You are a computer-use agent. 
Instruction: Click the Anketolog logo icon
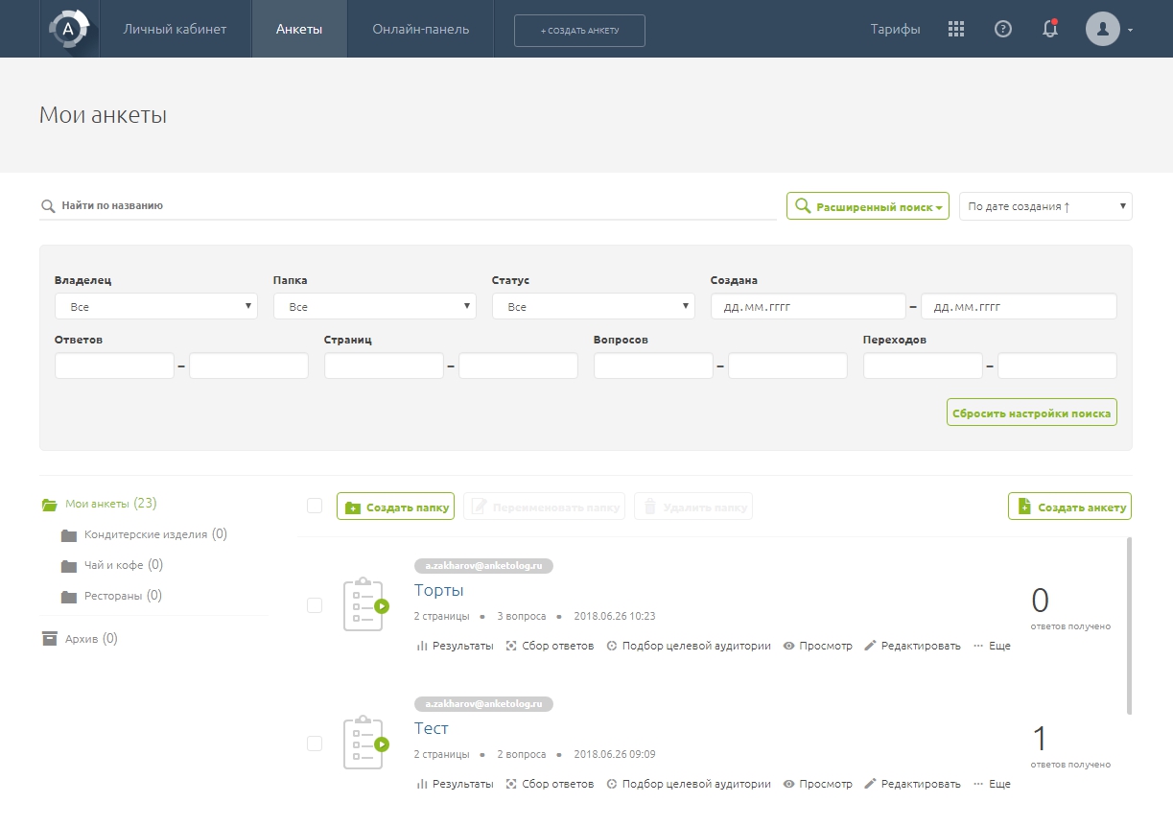(68, 29)
